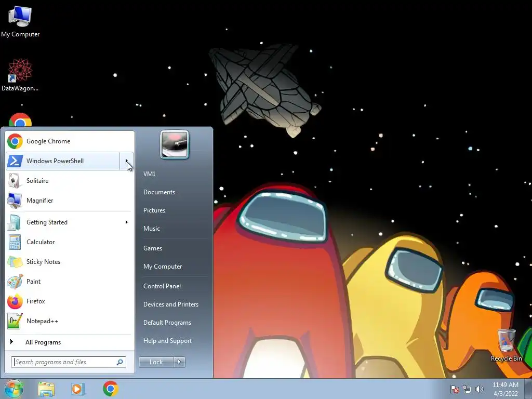
Task: Open Devices and Printers
Action: (x=170, y=304)
